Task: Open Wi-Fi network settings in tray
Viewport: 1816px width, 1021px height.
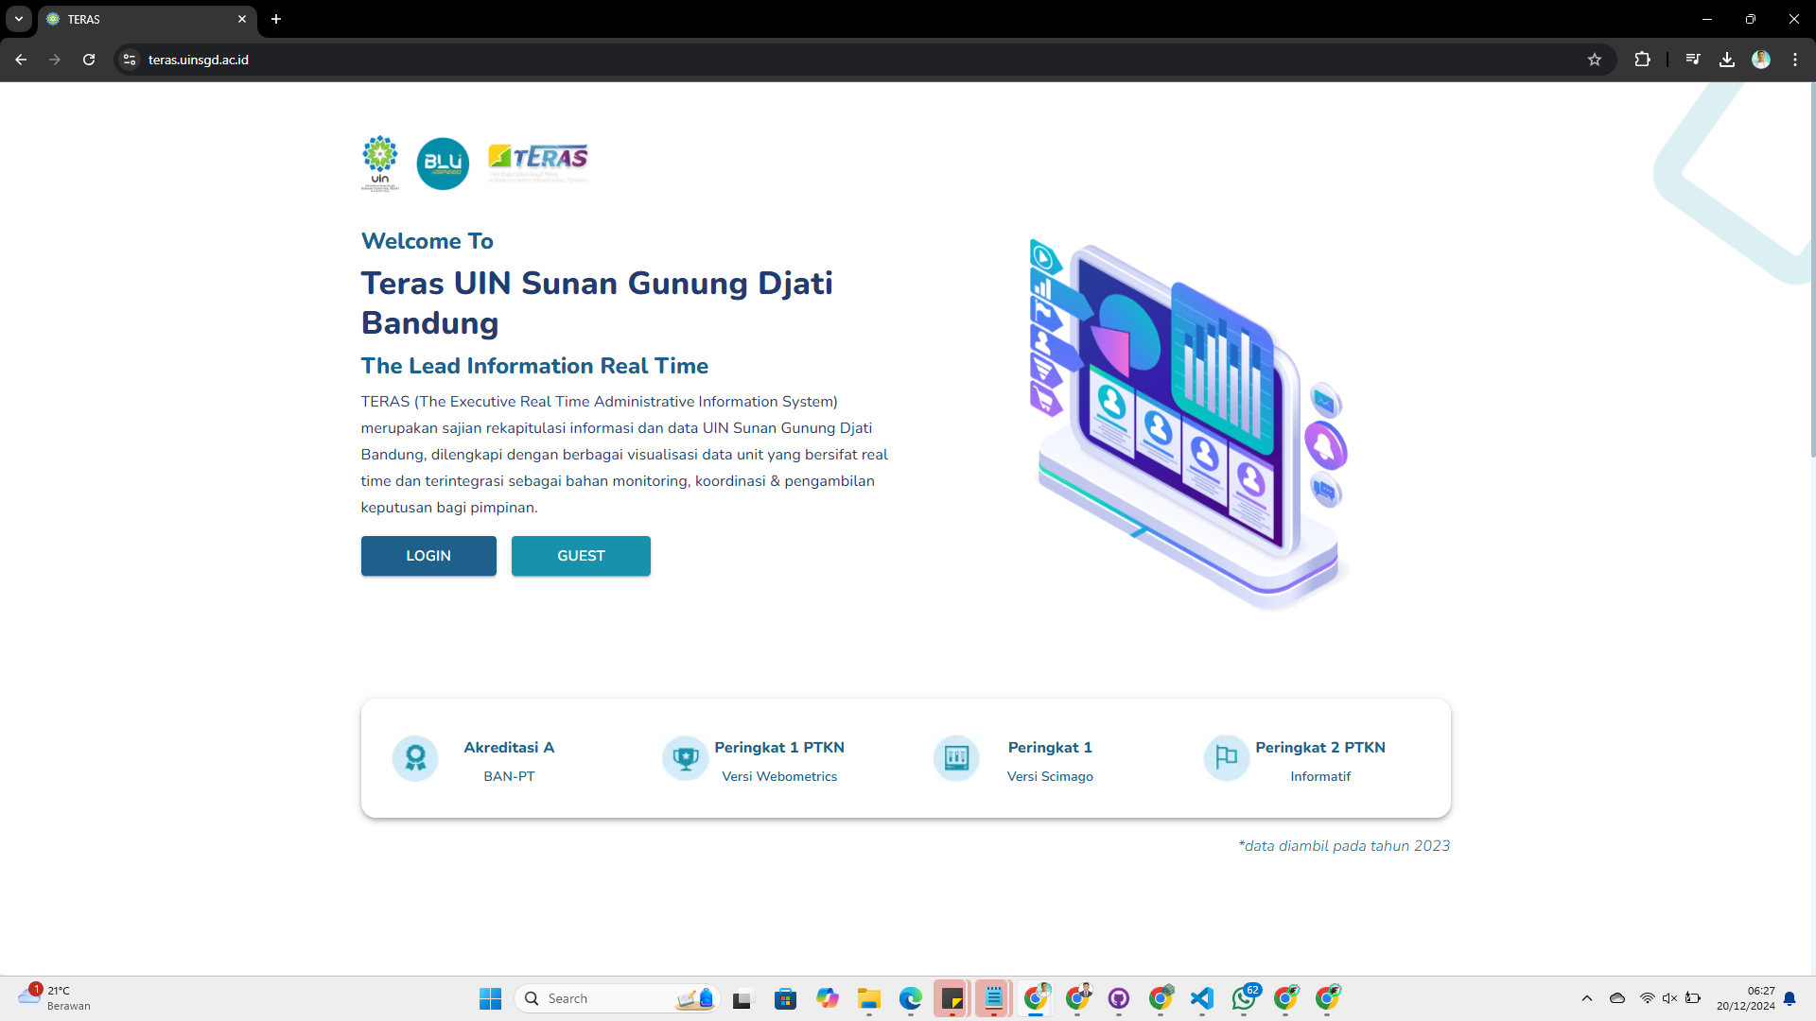Action: (1647, 998)
